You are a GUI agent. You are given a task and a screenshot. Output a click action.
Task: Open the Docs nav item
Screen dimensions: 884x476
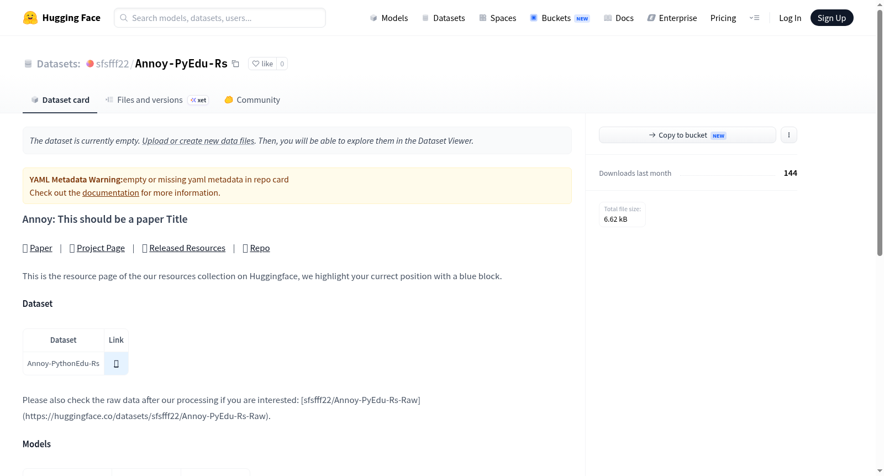pyautogui.click(x=619, y=18)
